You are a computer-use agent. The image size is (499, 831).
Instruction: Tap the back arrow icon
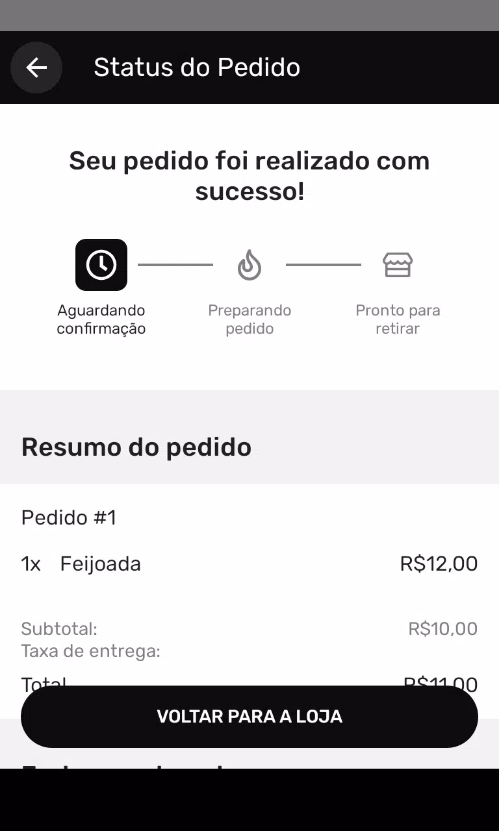tap(36, 68)
